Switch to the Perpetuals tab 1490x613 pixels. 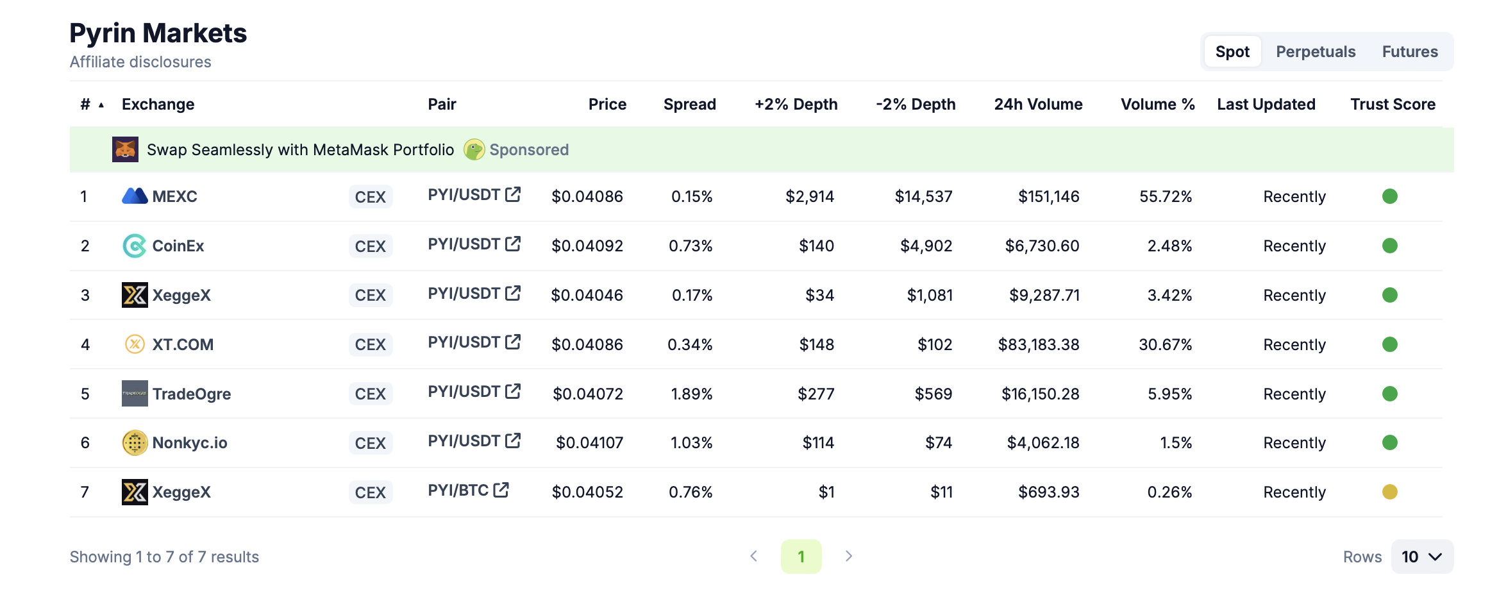click(x=1315, y=51)
